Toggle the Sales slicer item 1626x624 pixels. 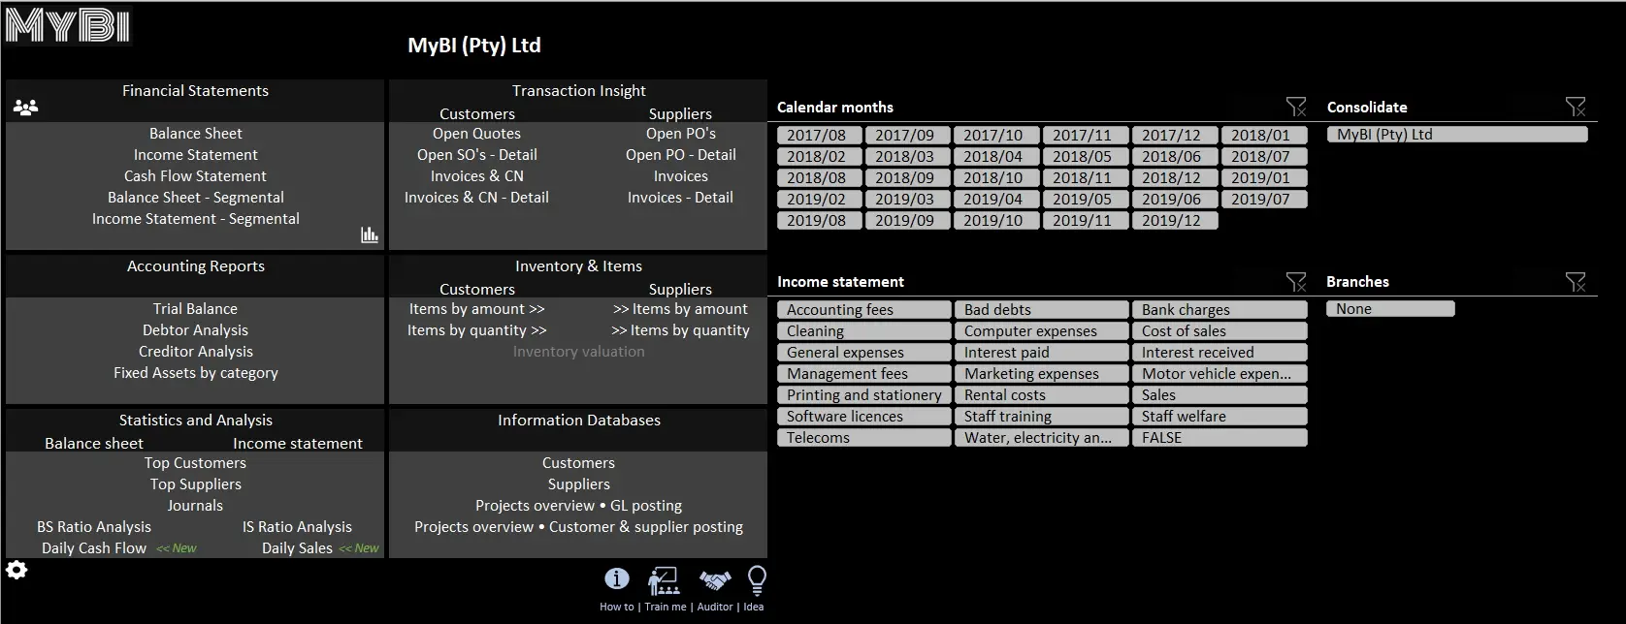1219,395
